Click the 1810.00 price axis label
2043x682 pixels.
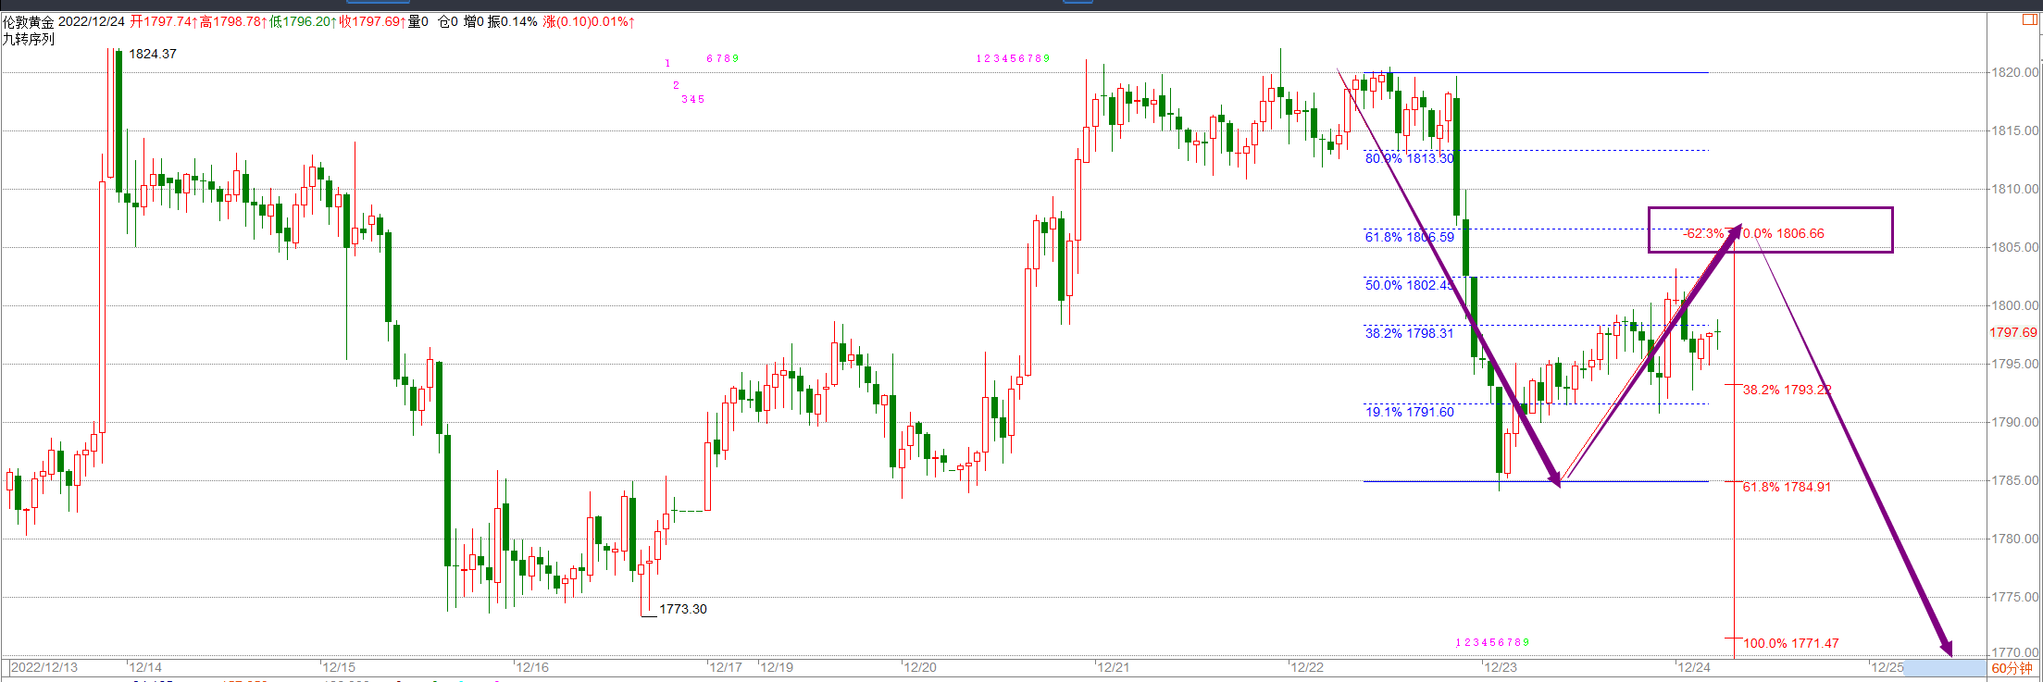[2014, 189]
